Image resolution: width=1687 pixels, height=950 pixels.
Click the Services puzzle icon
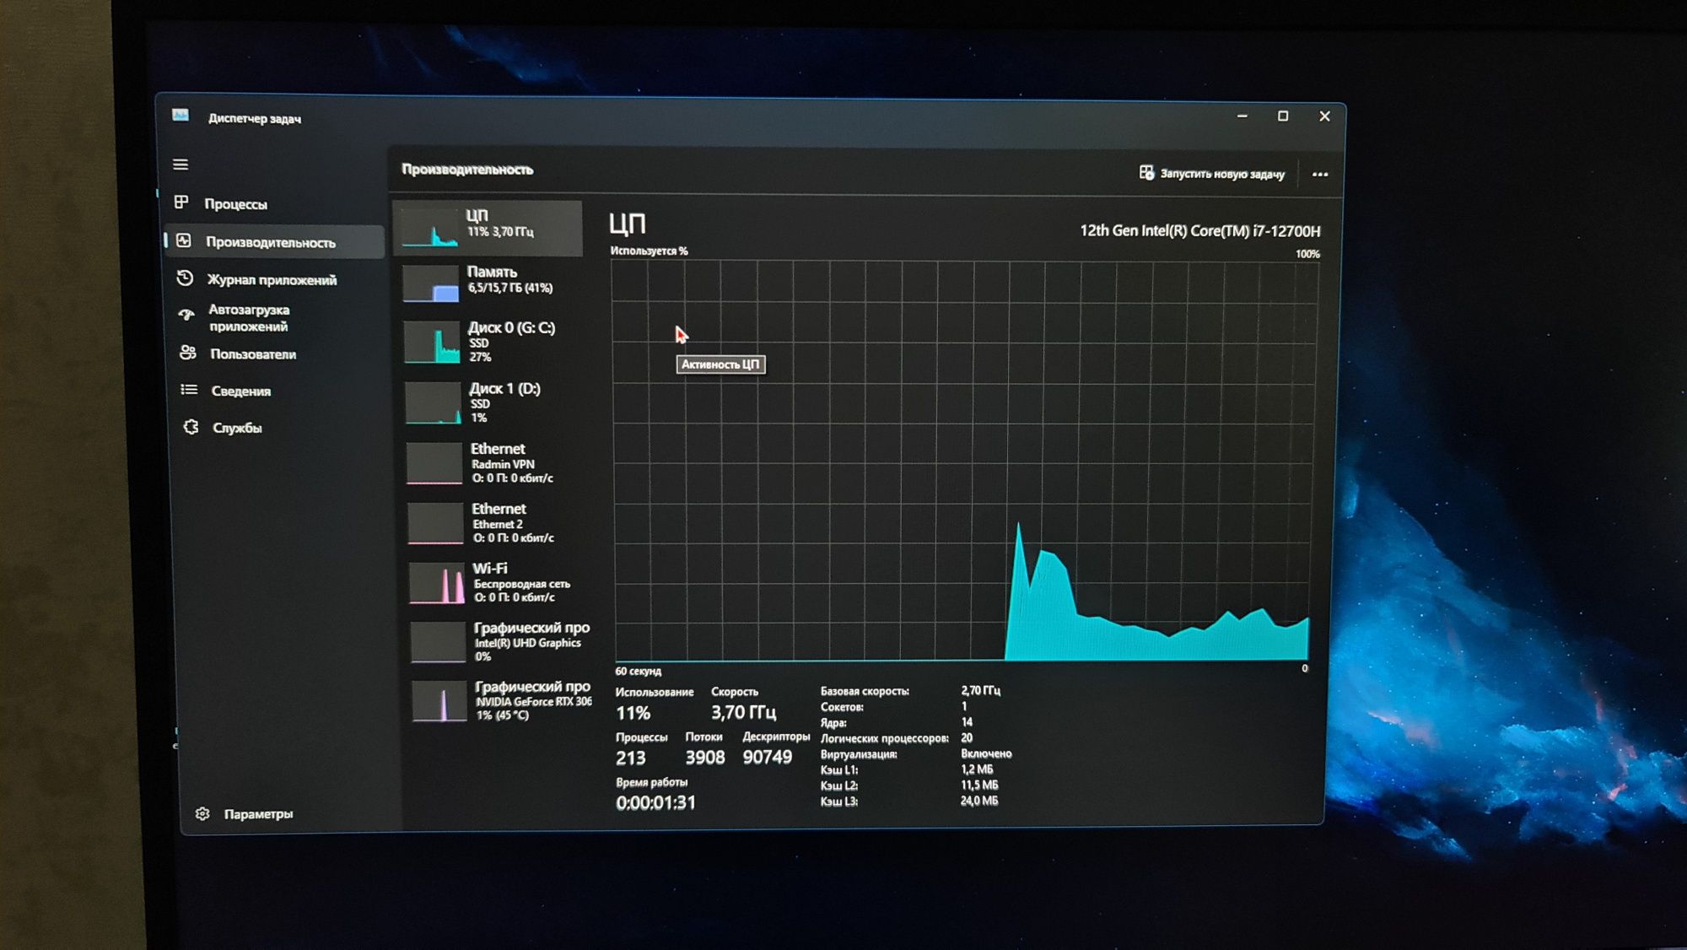tap(191, 427)
